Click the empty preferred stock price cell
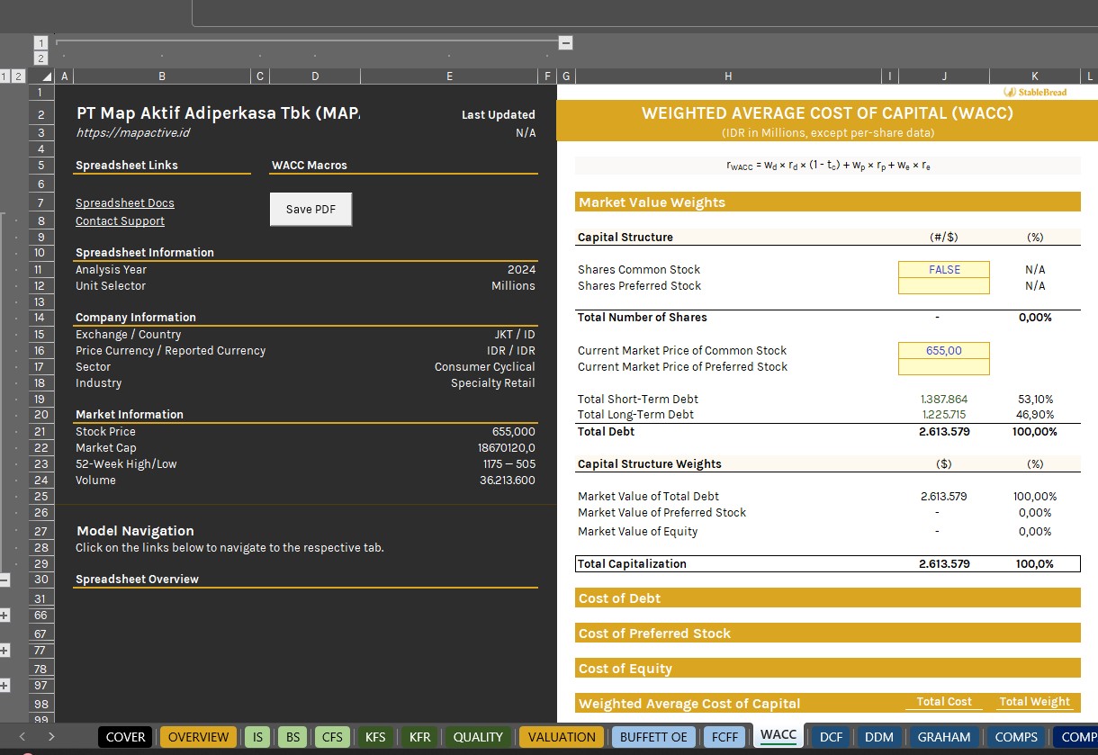 point(943,366)
